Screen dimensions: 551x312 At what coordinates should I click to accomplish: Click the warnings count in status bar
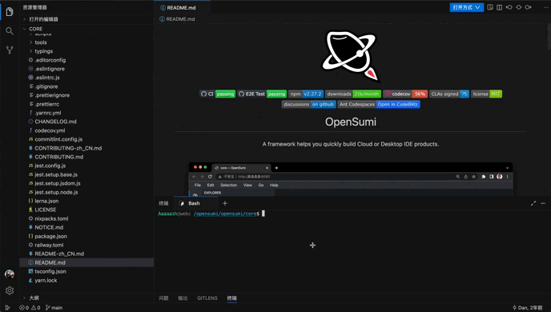(x=36, y=308)
